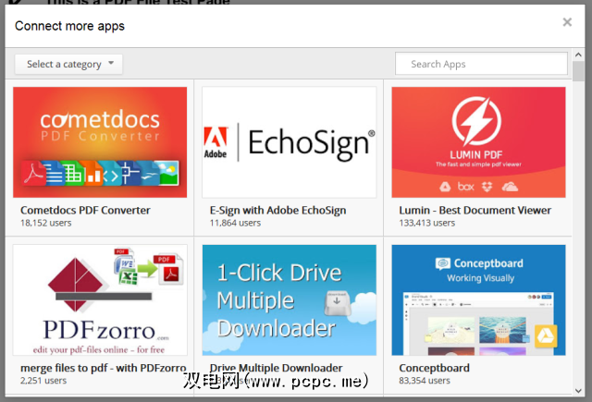The image size is (592, 402).
Task: Click the 2,251 users text
Action: click(43, 381)
